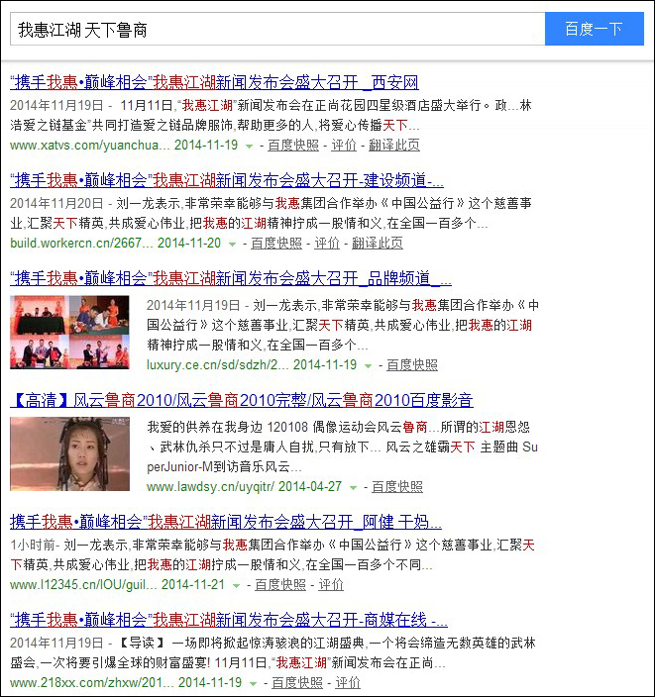This screenshot has width=655, height=697.
Task: Click 评价 for the xatvs.com result
Action: (x=344, y=146)
